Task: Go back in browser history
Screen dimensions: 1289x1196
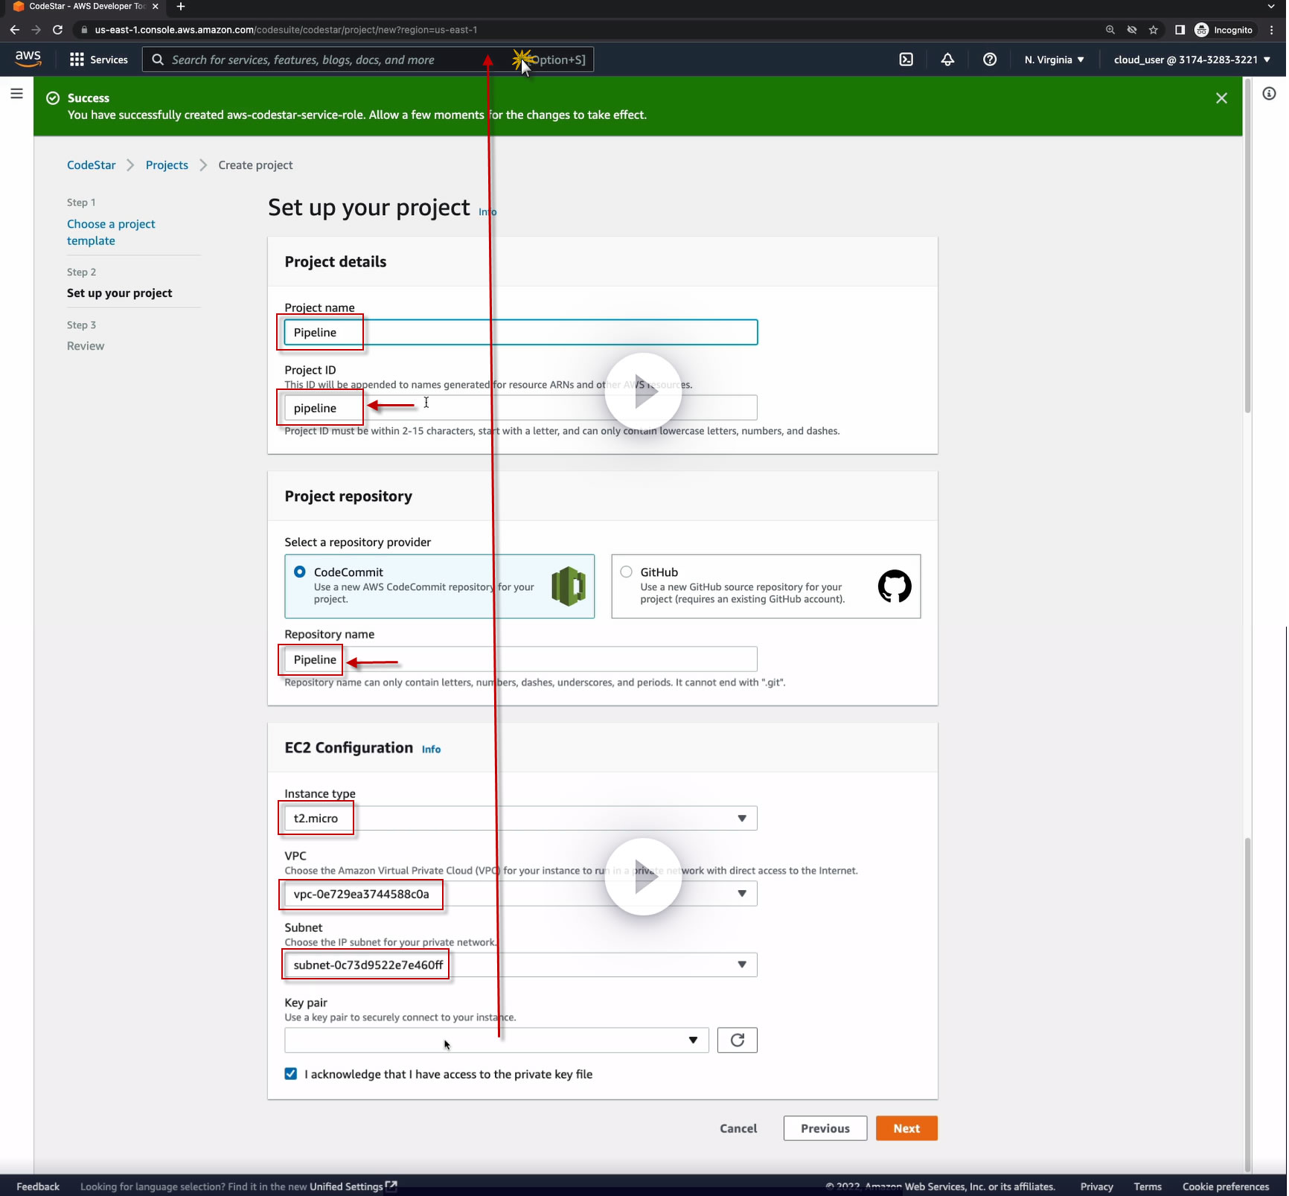Action: click(14, 30)
